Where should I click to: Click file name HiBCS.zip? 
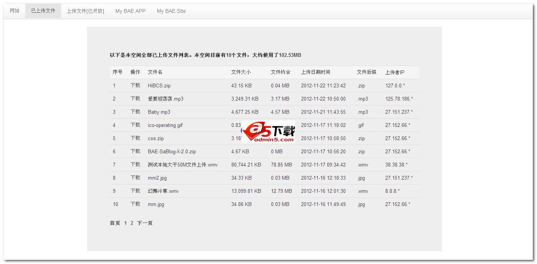[x=159, y=85]
